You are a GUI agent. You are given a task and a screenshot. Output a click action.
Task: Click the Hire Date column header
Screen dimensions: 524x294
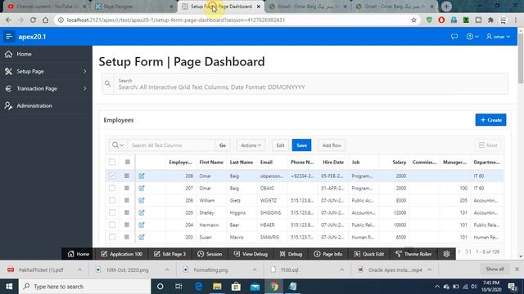point(333,162)
